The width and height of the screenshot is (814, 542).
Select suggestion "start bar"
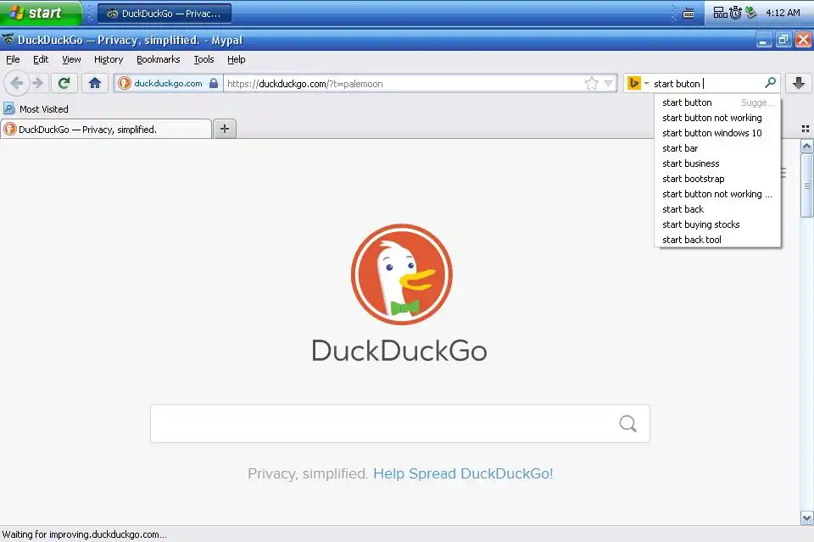[717, 148]
